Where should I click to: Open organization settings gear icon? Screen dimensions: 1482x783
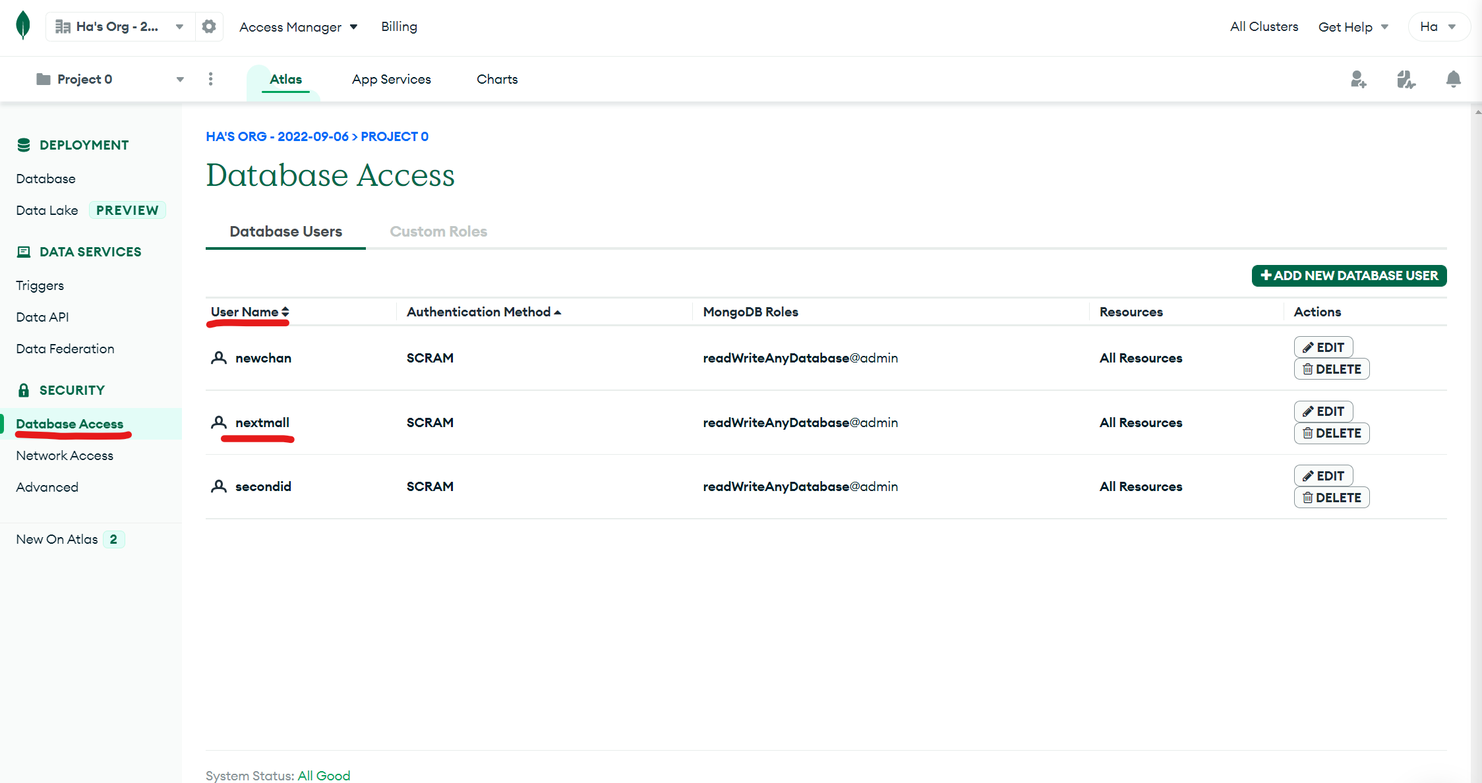point(209,26)
